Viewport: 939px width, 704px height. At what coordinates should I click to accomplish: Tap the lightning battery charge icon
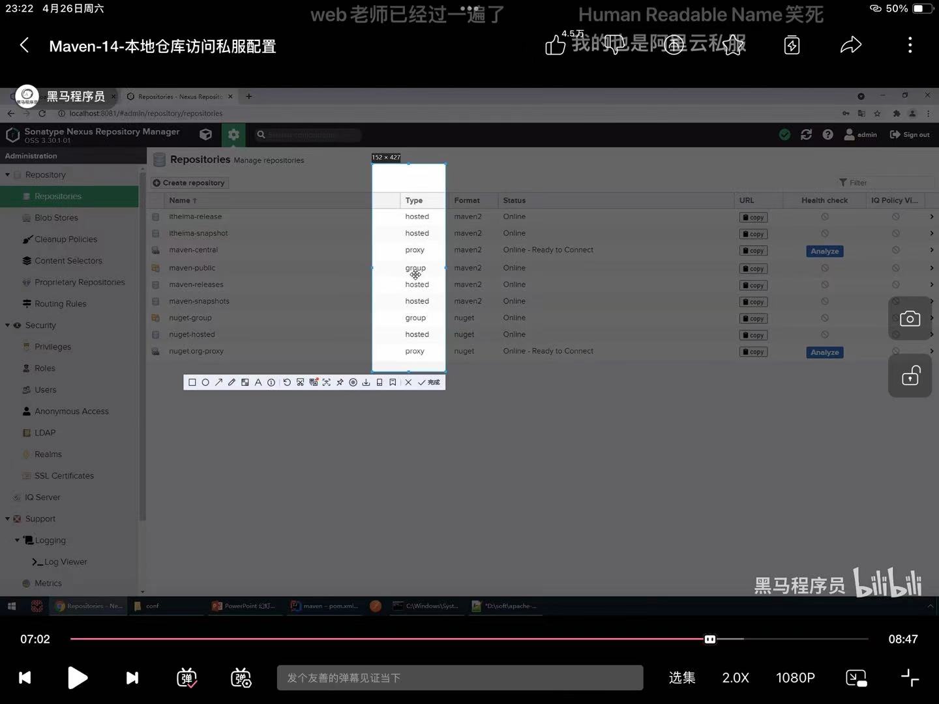[x=792, y=45]
